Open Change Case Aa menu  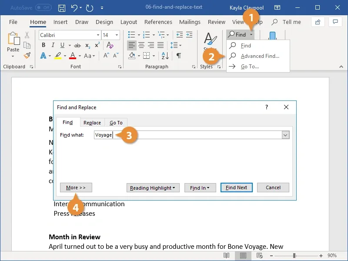90,56
